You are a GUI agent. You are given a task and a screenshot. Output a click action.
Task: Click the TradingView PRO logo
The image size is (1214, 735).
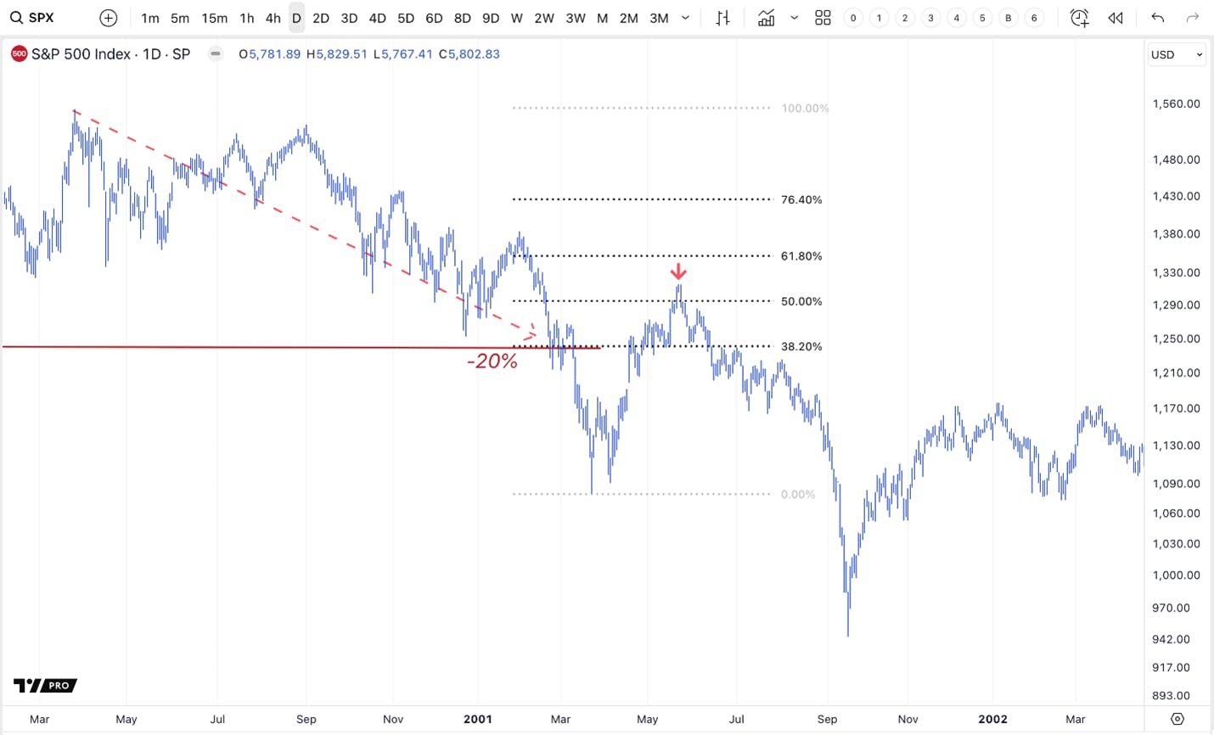tap(45, 685)
